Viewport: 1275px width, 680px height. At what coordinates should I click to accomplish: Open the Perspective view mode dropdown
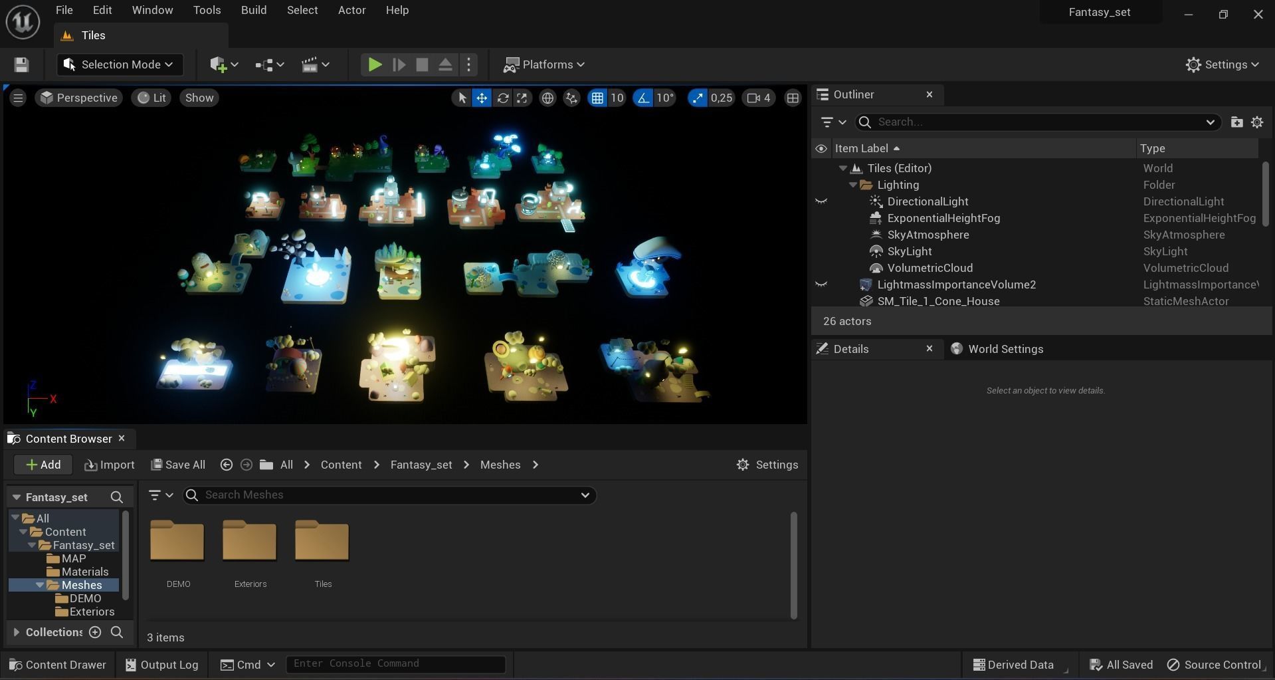click(78, 98)
